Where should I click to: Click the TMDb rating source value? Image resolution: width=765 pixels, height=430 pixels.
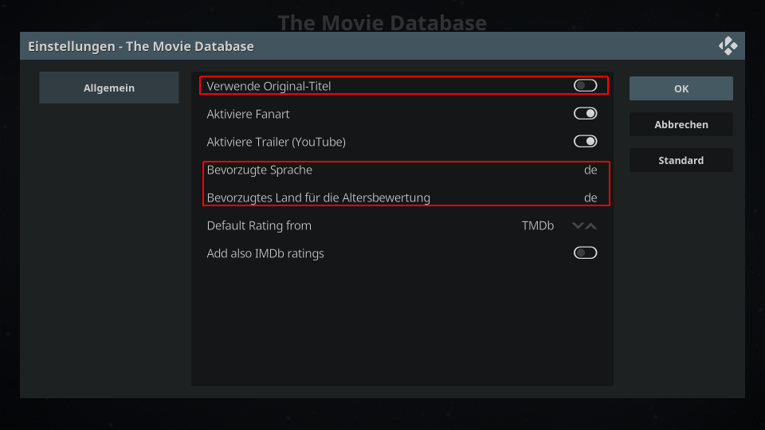pos(538,225)
